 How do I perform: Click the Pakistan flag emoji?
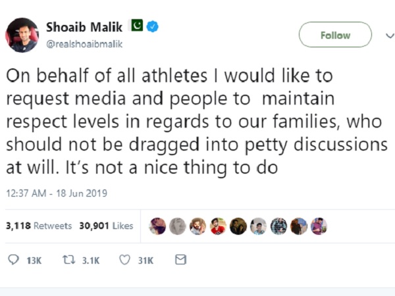[136, 25]
